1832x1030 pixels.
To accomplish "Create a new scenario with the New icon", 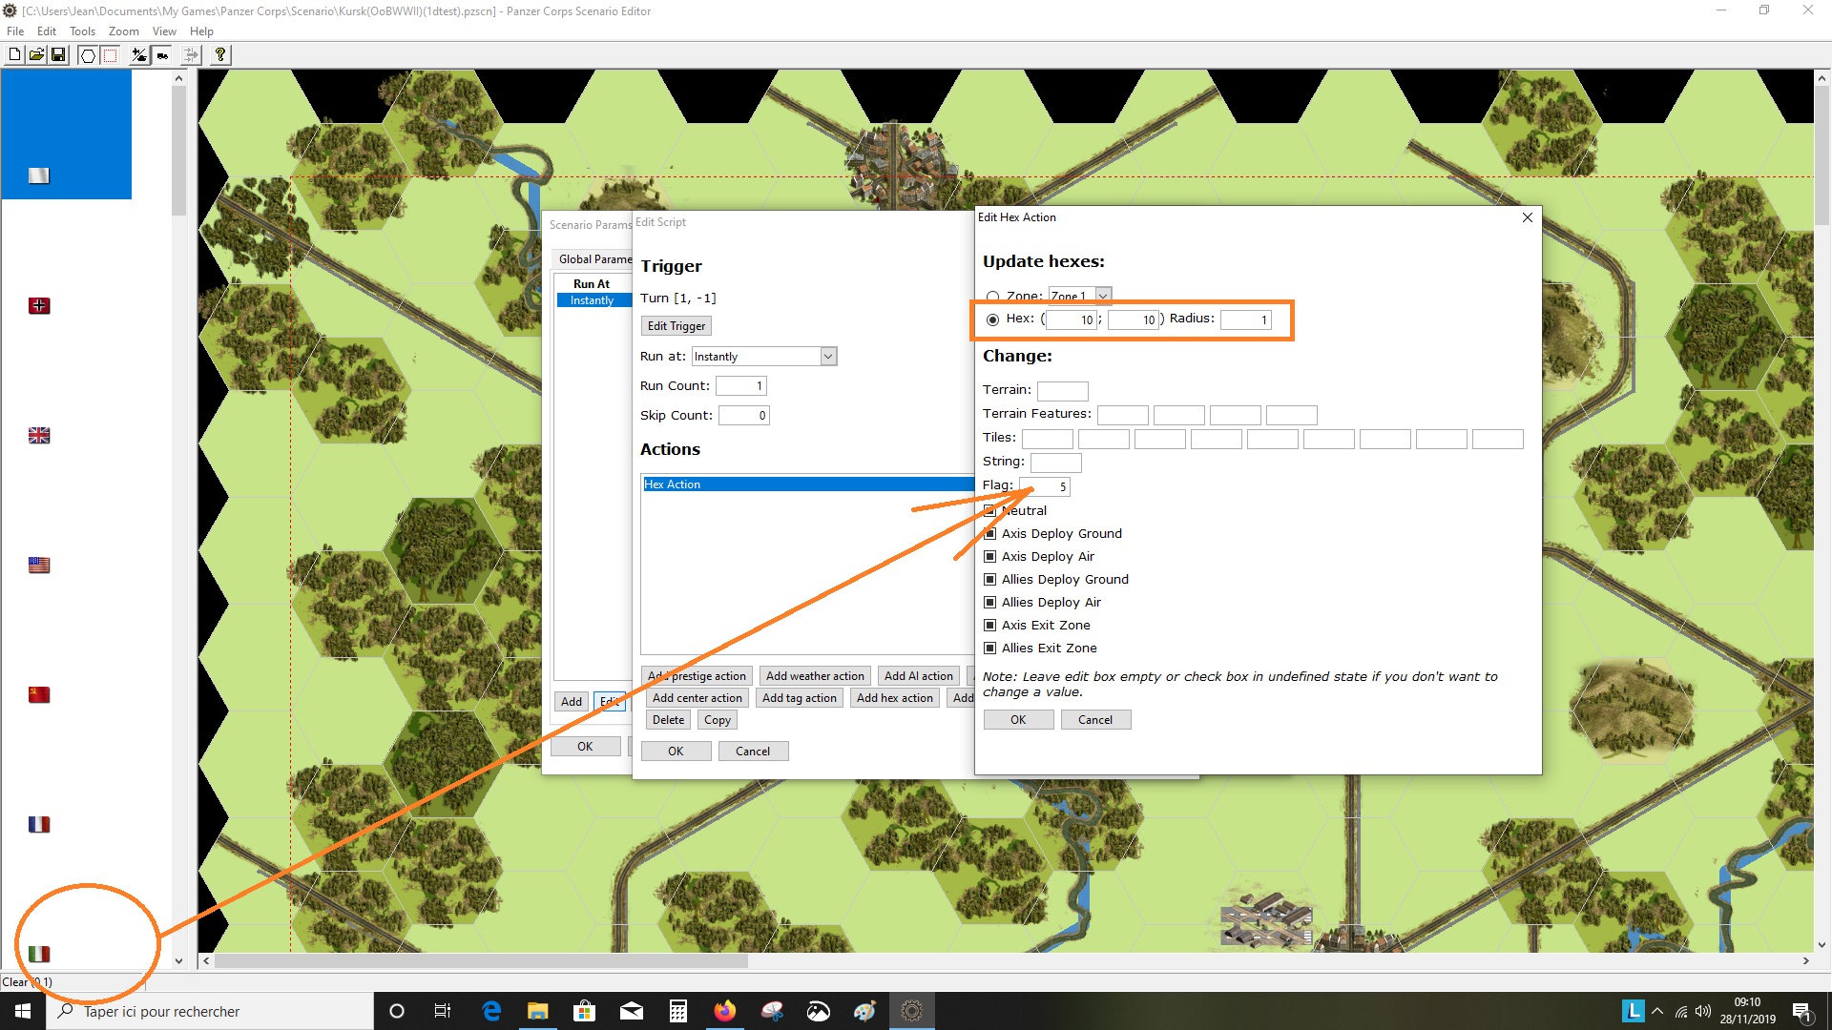I will (14, 55).
